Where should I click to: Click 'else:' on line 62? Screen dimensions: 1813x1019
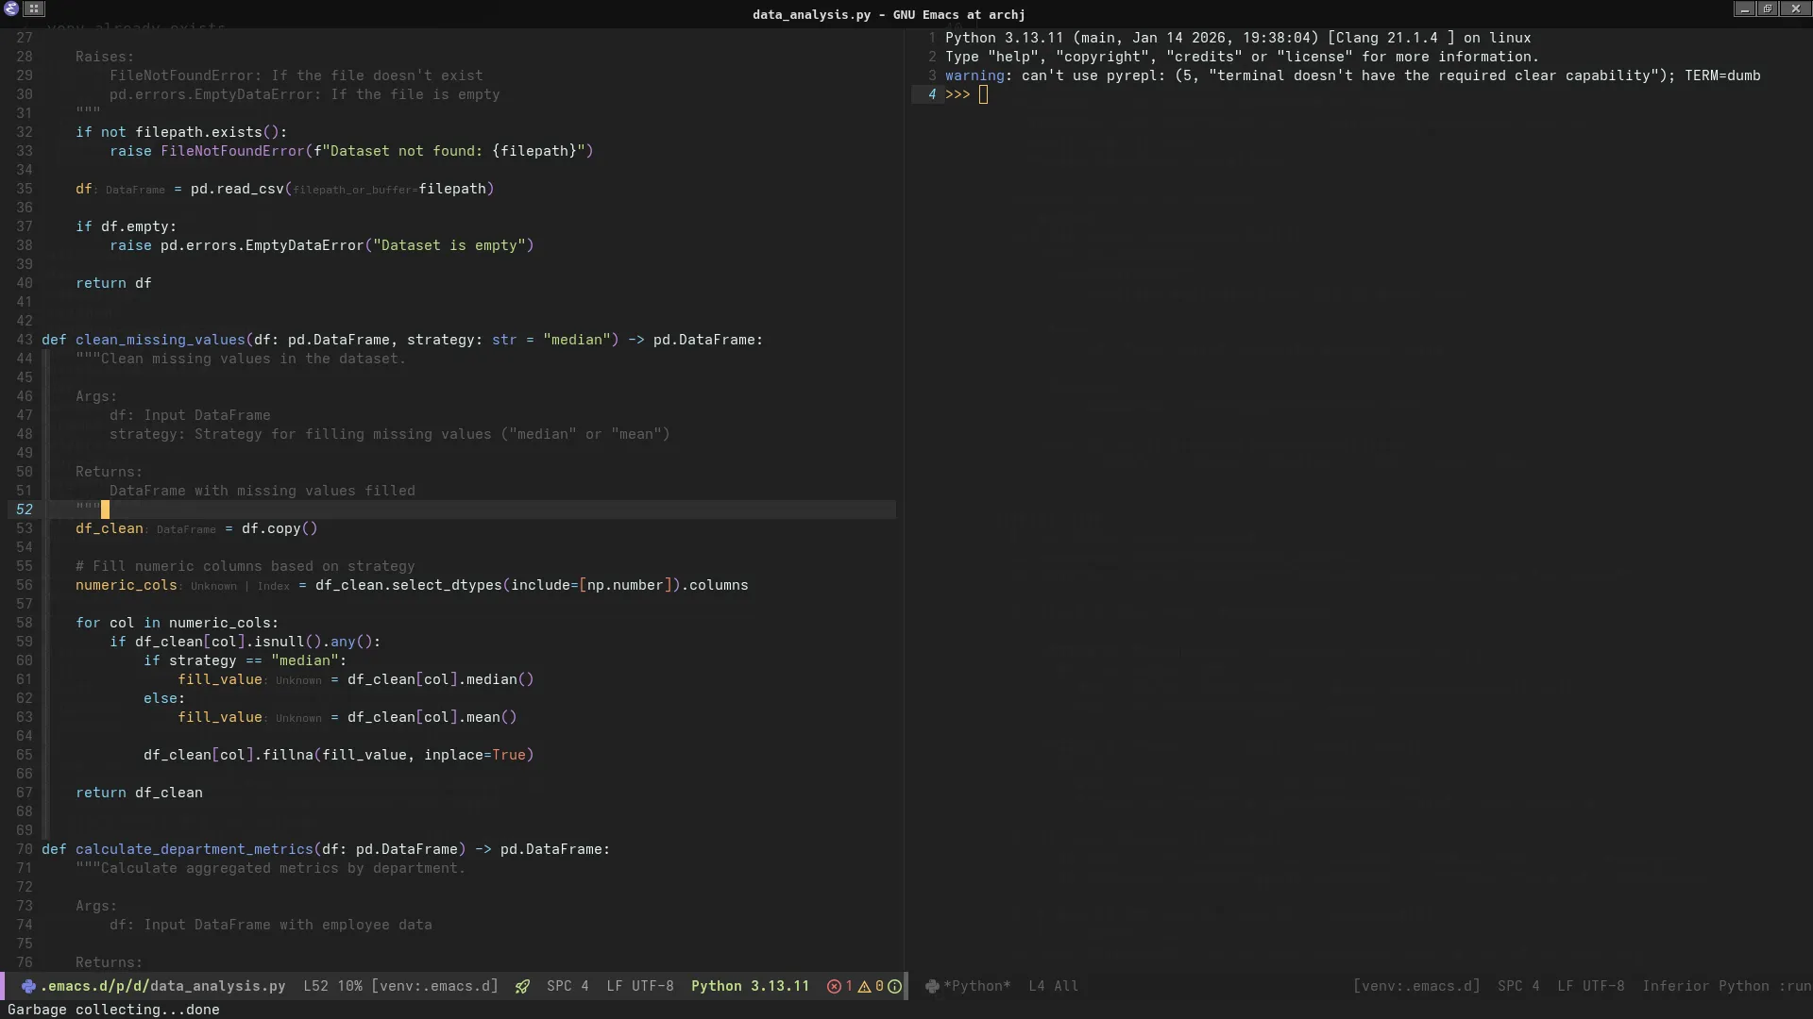[164, 698]
